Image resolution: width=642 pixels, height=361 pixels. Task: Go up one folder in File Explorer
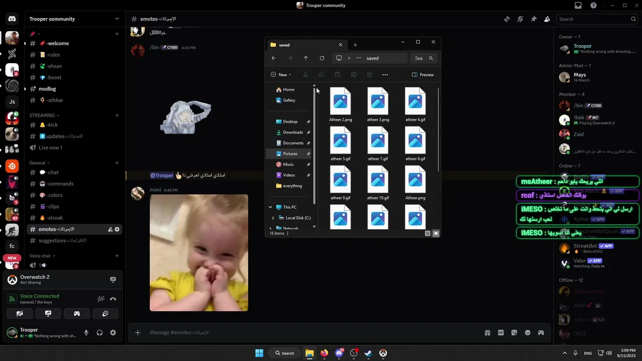coord(305,58)
